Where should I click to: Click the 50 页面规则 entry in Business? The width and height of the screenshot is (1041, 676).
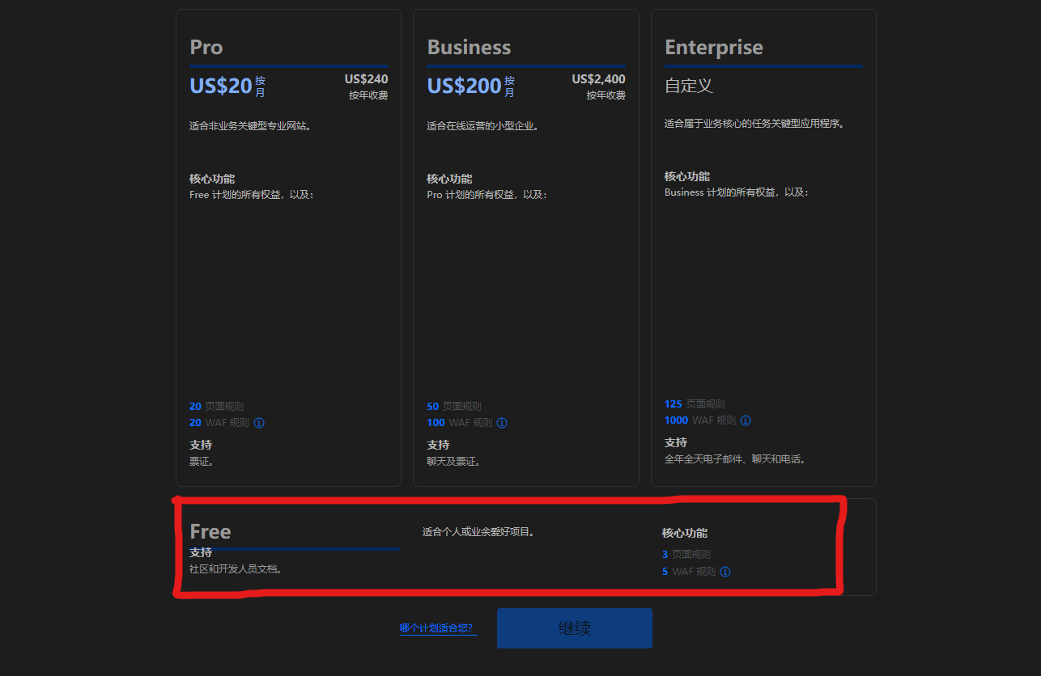[x=453, y=407]
